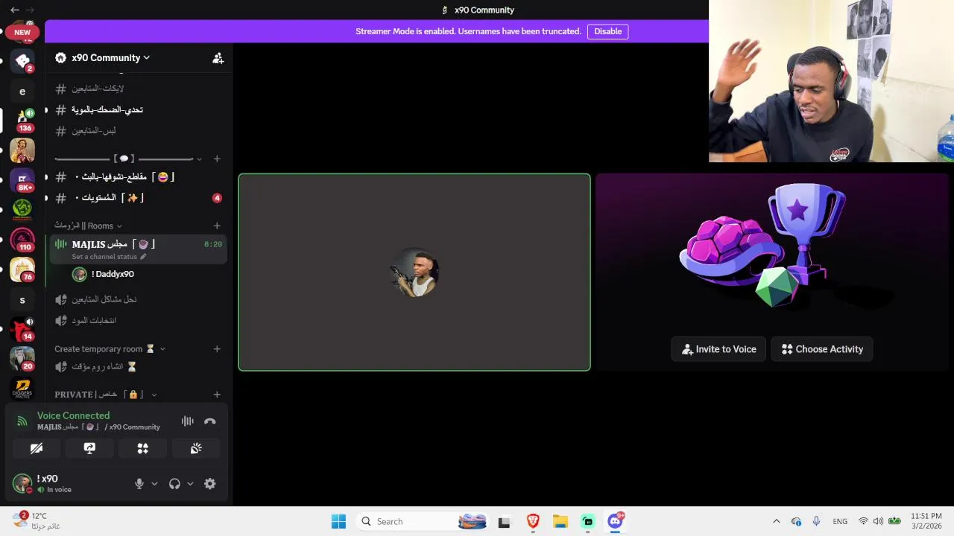The image size is (954, 536).
Task: Open the server with the 8K+ badge
Action: (22, 179)
